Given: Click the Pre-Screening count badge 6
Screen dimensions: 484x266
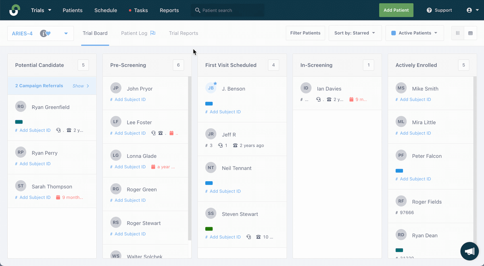Looking at the screenshot, I should (x=178, y=65).
